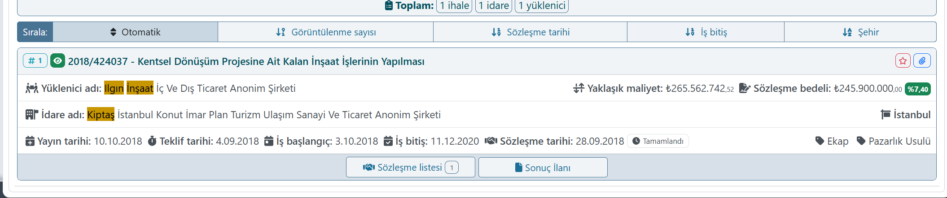Click the 1 ihale total badge

454,6
